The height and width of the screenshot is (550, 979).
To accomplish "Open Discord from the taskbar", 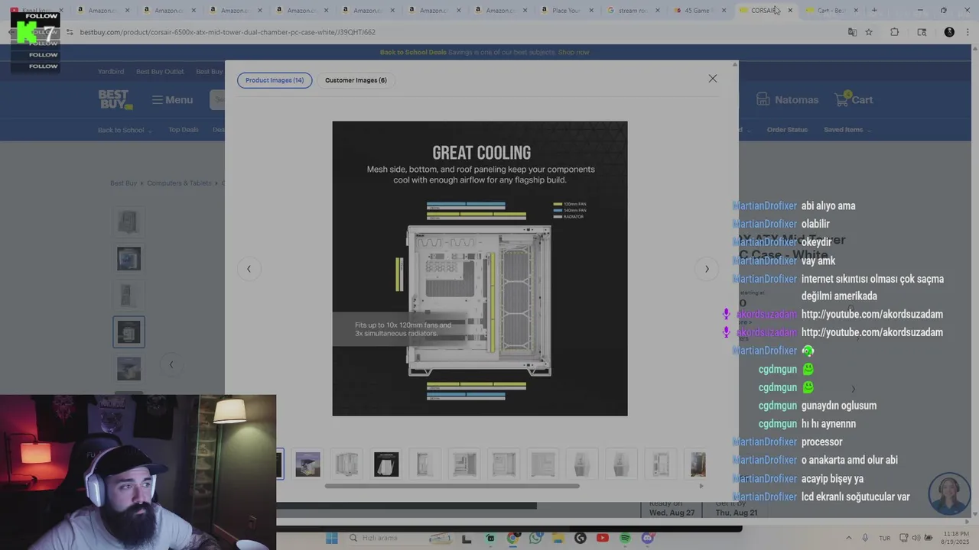I will pyautogui.click(x=648, y=538).
